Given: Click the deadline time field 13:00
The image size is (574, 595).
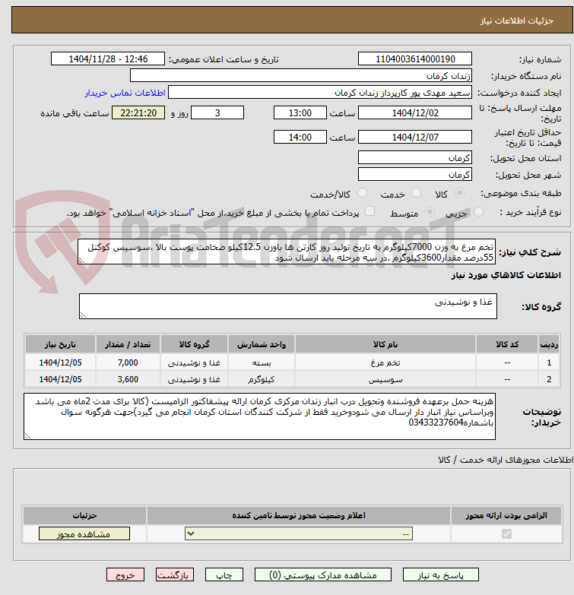Looking at the screenshot, I should coord(300,112).
